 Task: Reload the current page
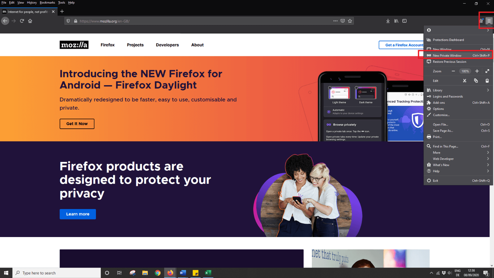click(22, 21)
